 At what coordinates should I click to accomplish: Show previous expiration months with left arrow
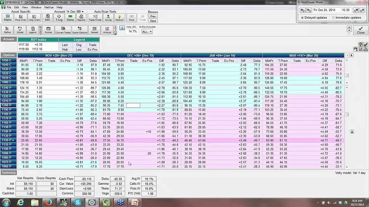click(x=347, y=55)
